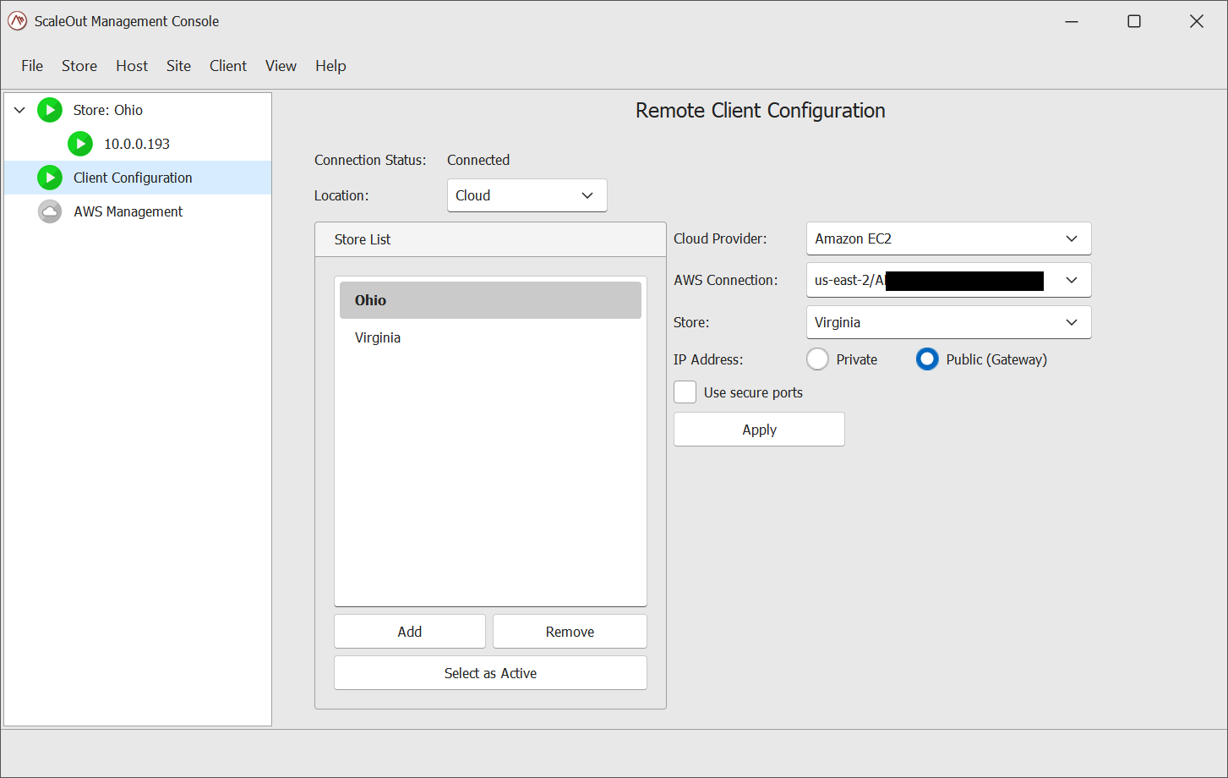Click the Connected status text
The width and height of the screenshot is (1228, 778).
(x=478, y=160)
